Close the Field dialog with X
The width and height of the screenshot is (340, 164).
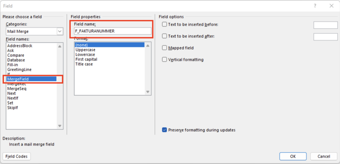pos(331,6)
